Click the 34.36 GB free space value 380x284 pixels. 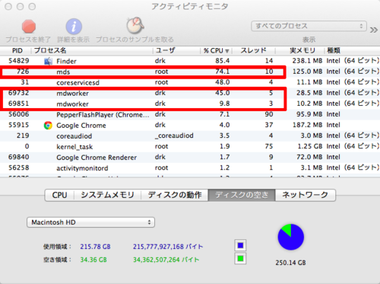coord(93,260)
